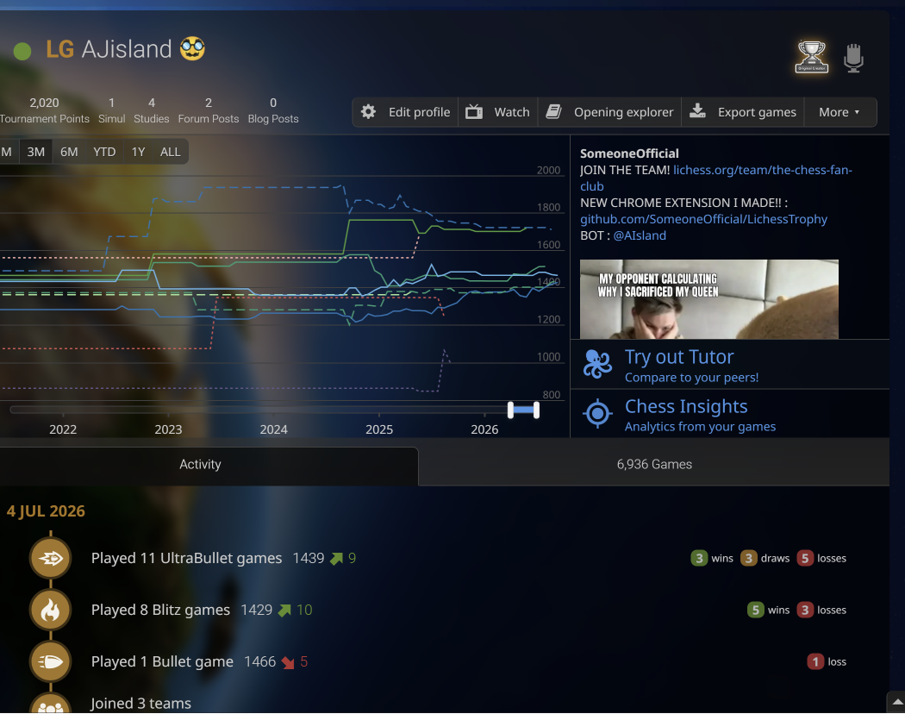Select the 1Y chart range

click(x=139, y=152)
